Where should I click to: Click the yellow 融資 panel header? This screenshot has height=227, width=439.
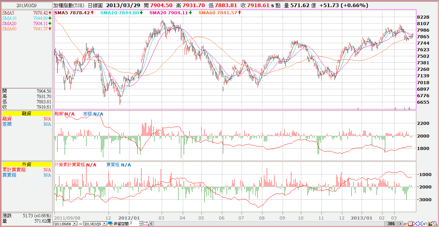coord(27,114)
